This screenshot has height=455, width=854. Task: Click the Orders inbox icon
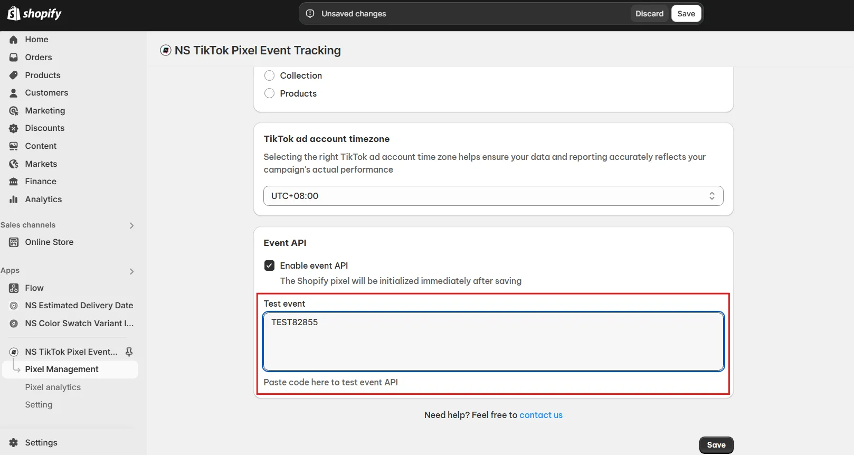(x=14, y=58)
